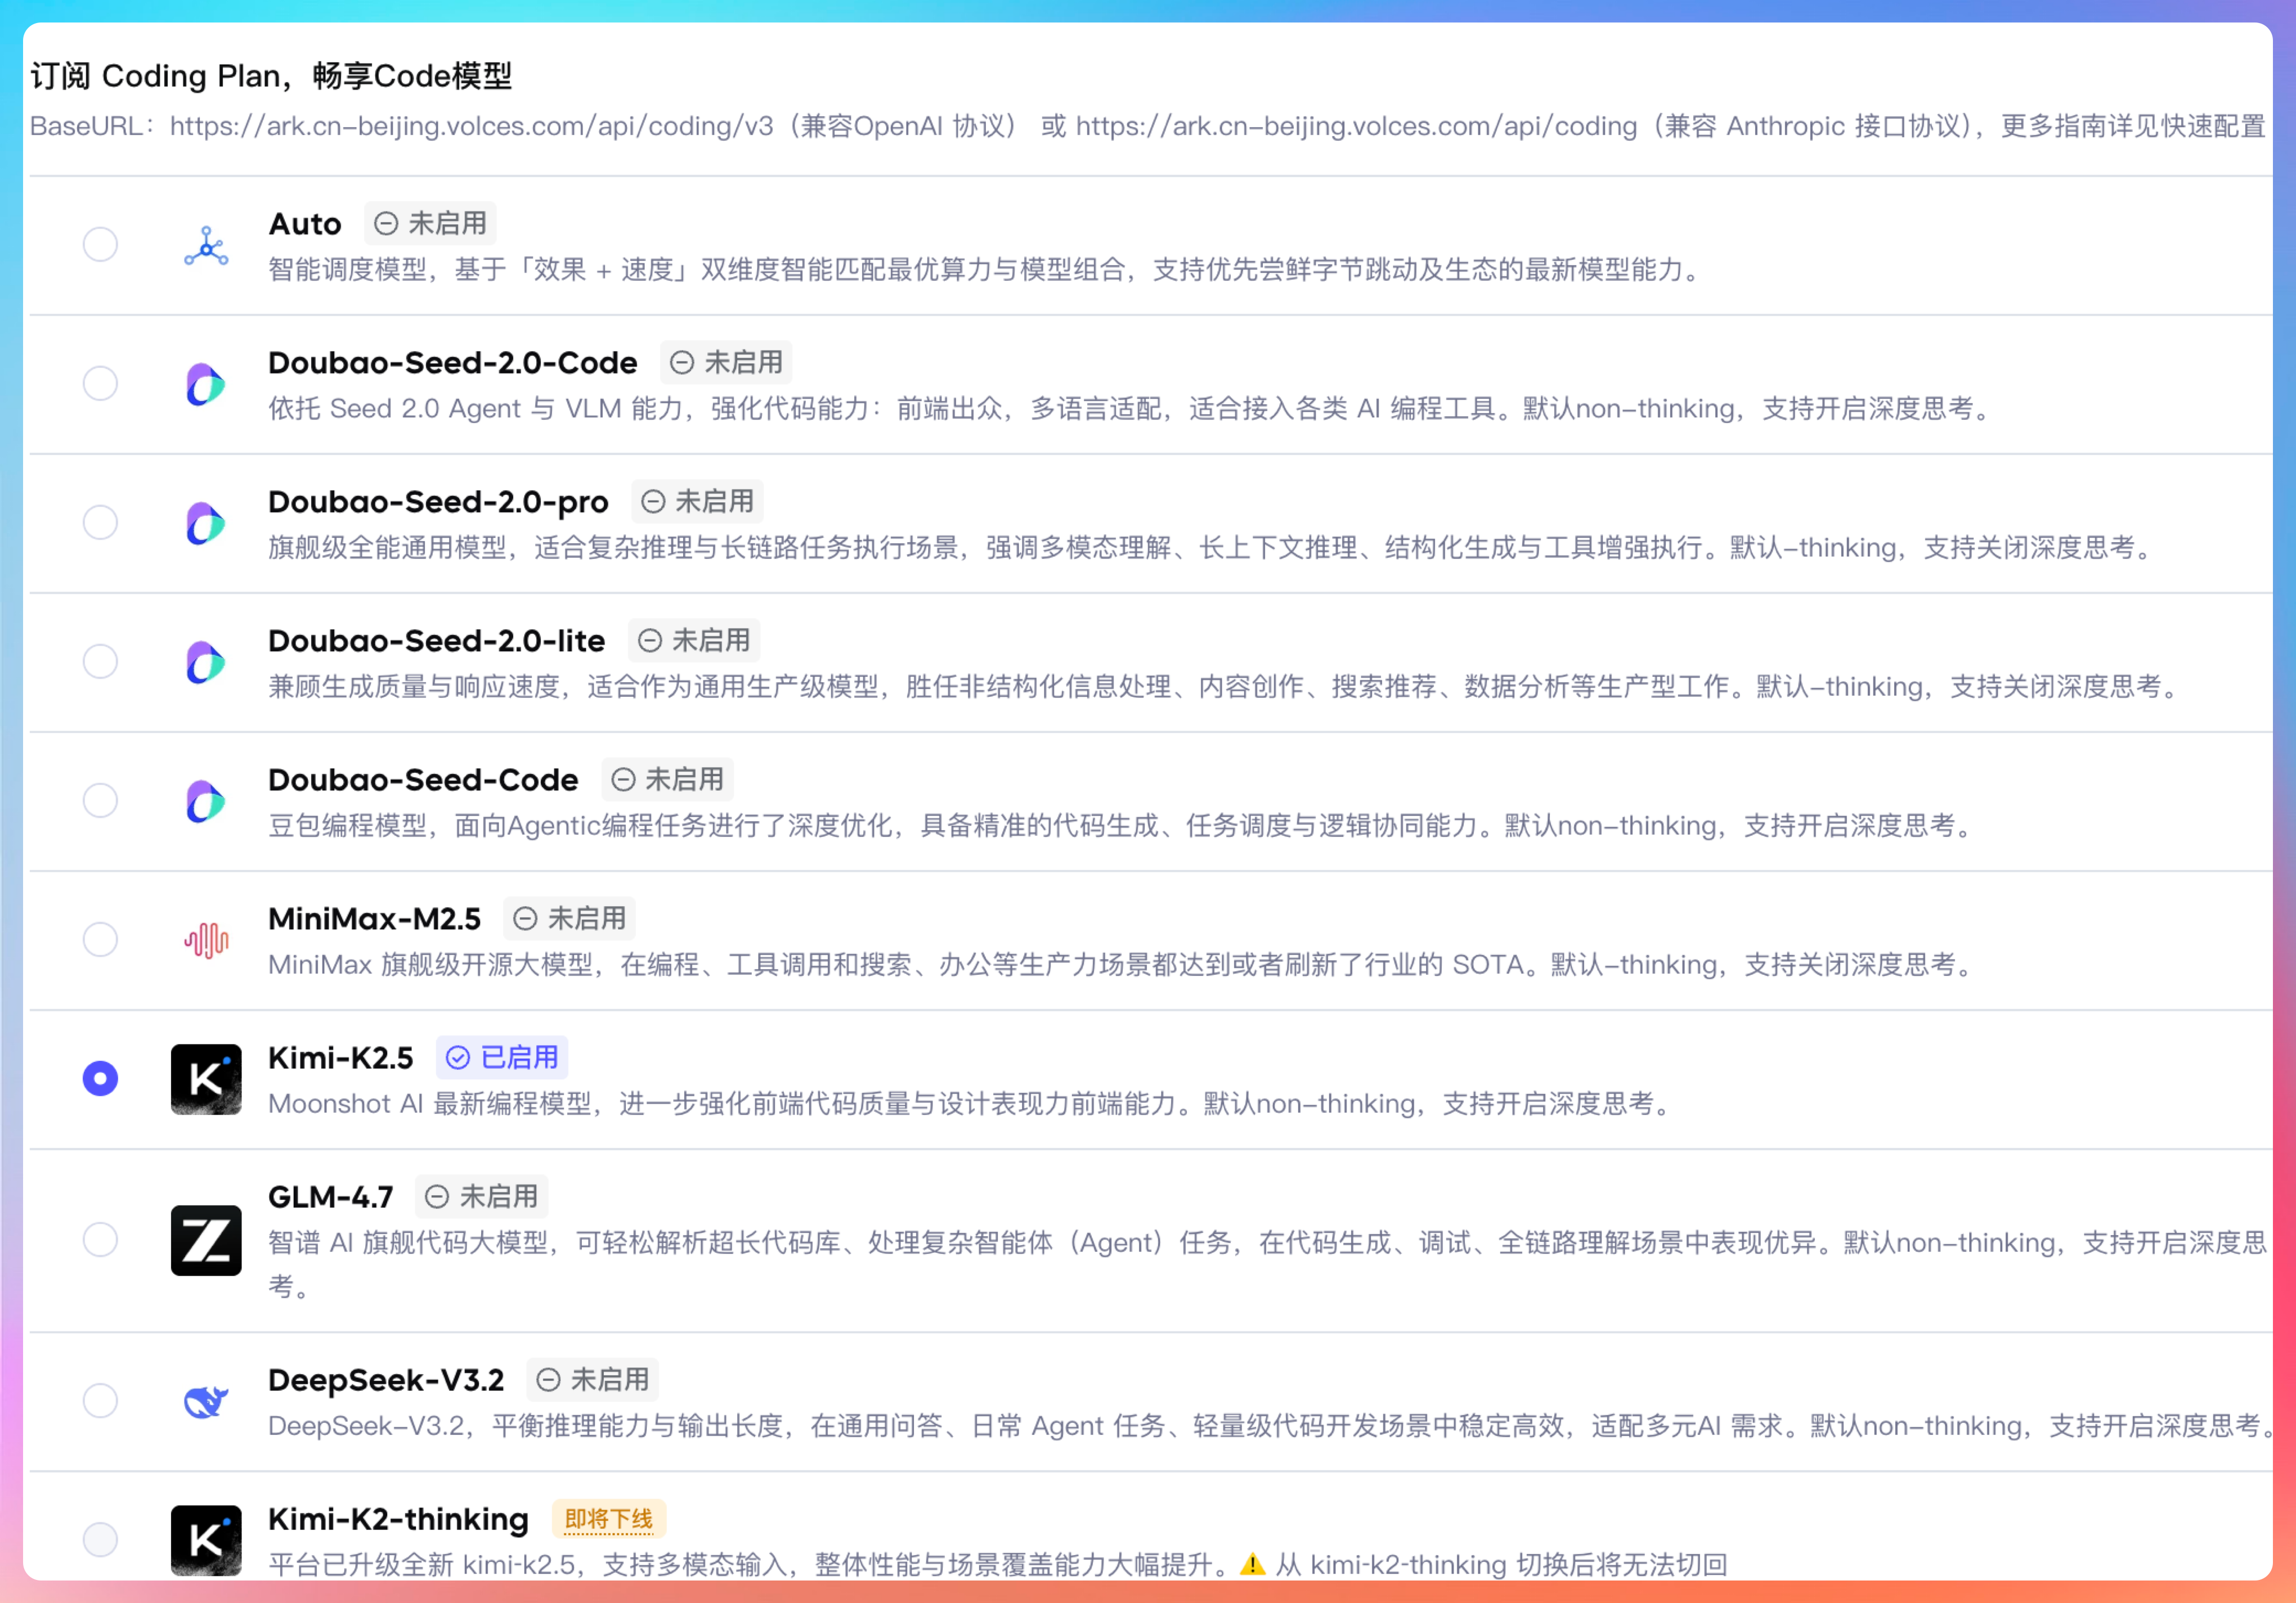Click the Kimi-K2.5 black K icon
Image resolution: width=2296 pixels, height=1603 pixels.
click(206, 1078)
